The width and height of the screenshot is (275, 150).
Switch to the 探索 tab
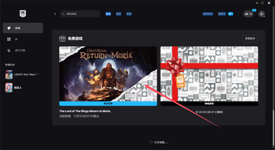(x=108, y=14)
